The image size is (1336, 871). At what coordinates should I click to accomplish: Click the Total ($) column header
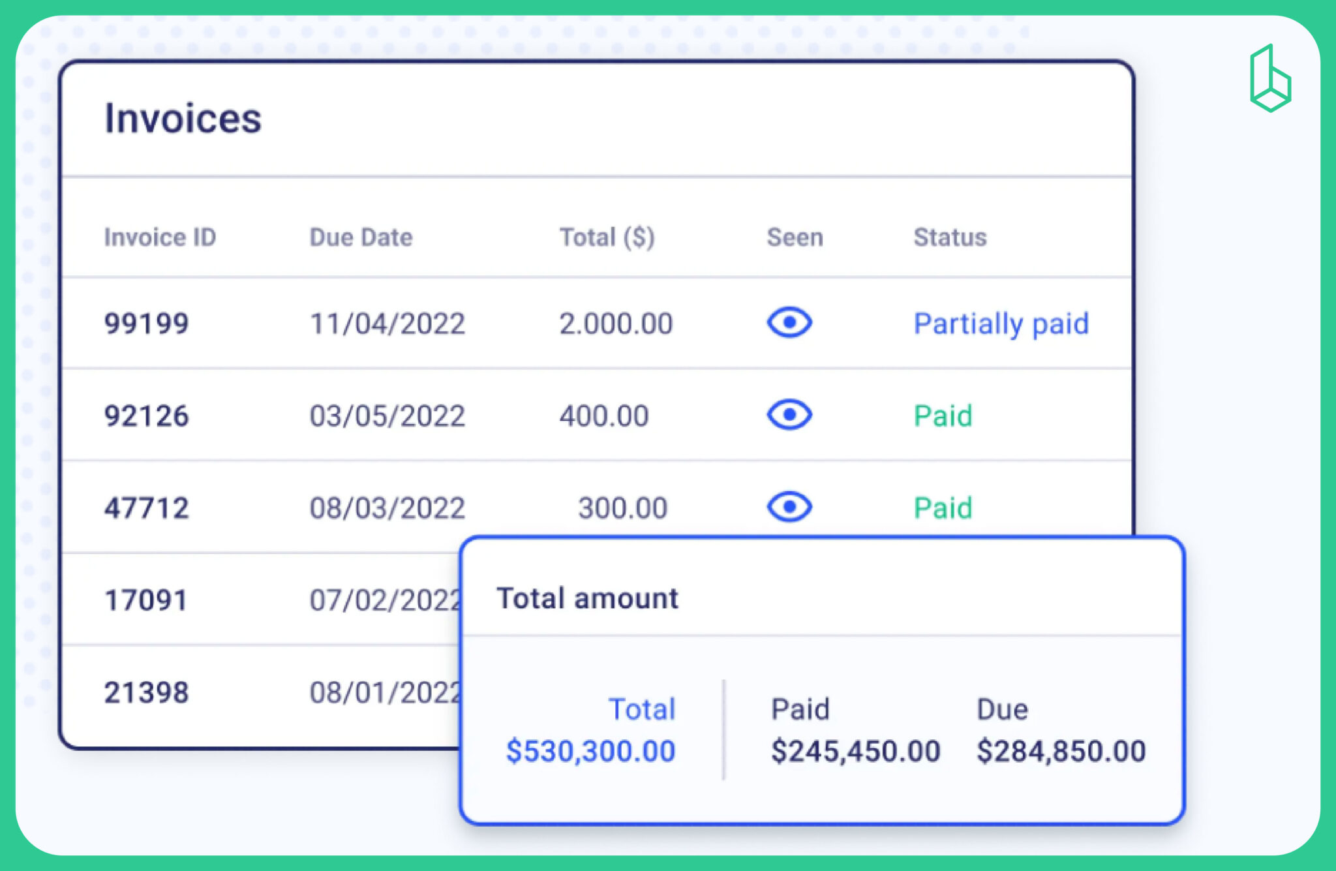608,237
